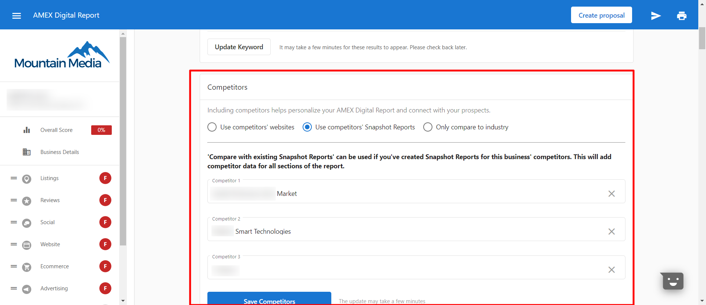
Task: Go to the Social section
Action: 47,222
